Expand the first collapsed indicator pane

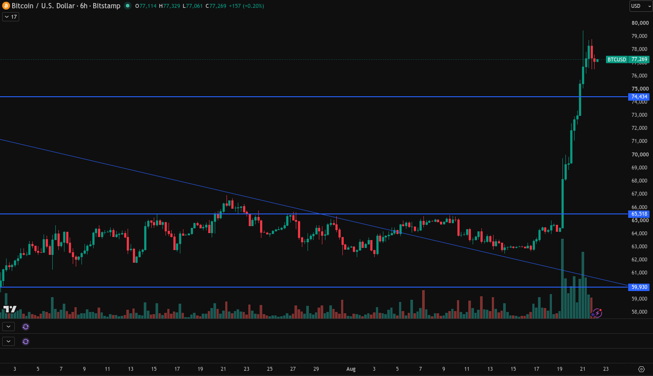pos(9,326)
